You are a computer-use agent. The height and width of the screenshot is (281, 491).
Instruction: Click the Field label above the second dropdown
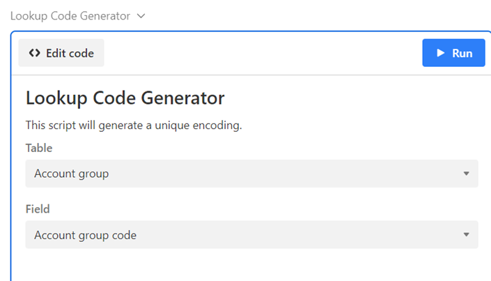pyautogui.click(x=38, y=208)
